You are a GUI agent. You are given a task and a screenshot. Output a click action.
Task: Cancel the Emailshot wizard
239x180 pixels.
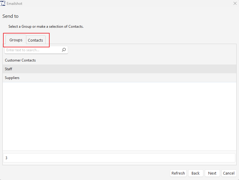(x=229, y=173)
